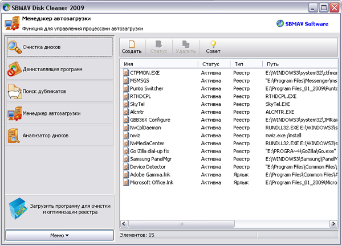Click icon of Go!Zilla dial-up fix entry
342x246 pixels.
click(126, 151)
